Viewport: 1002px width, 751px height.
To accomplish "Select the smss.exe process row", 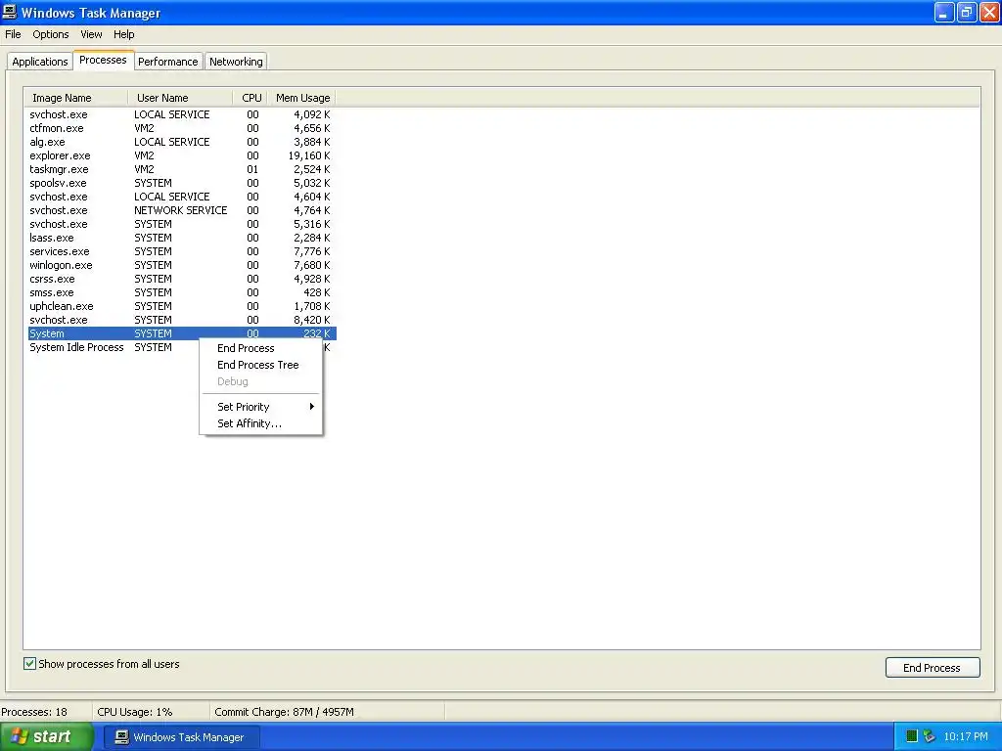I will [182, 292].
